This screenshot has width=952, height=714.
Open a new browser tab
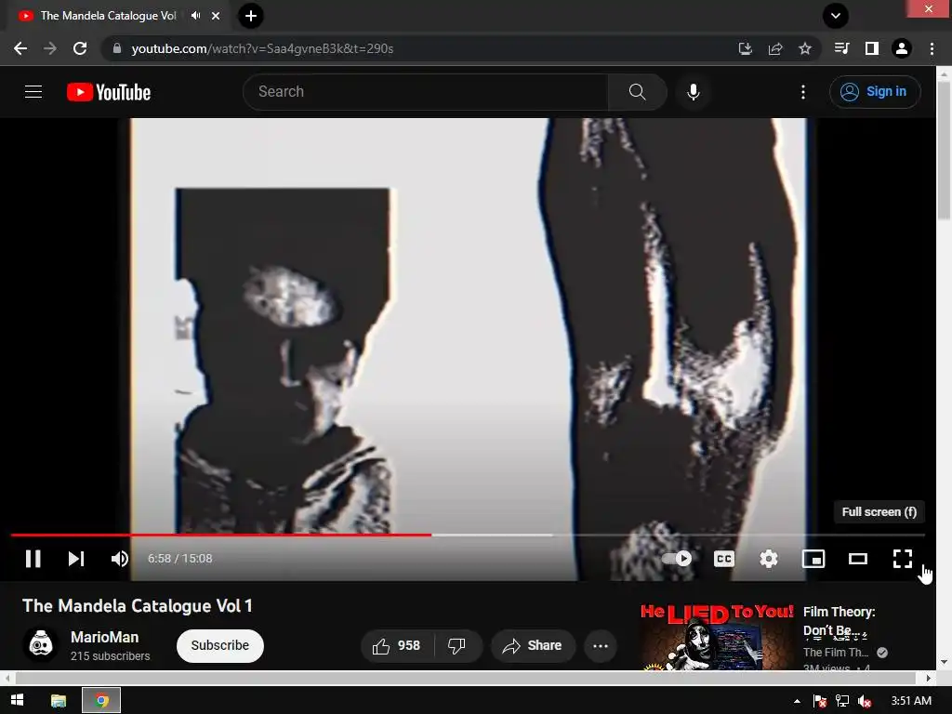click(x=251, y=16)
